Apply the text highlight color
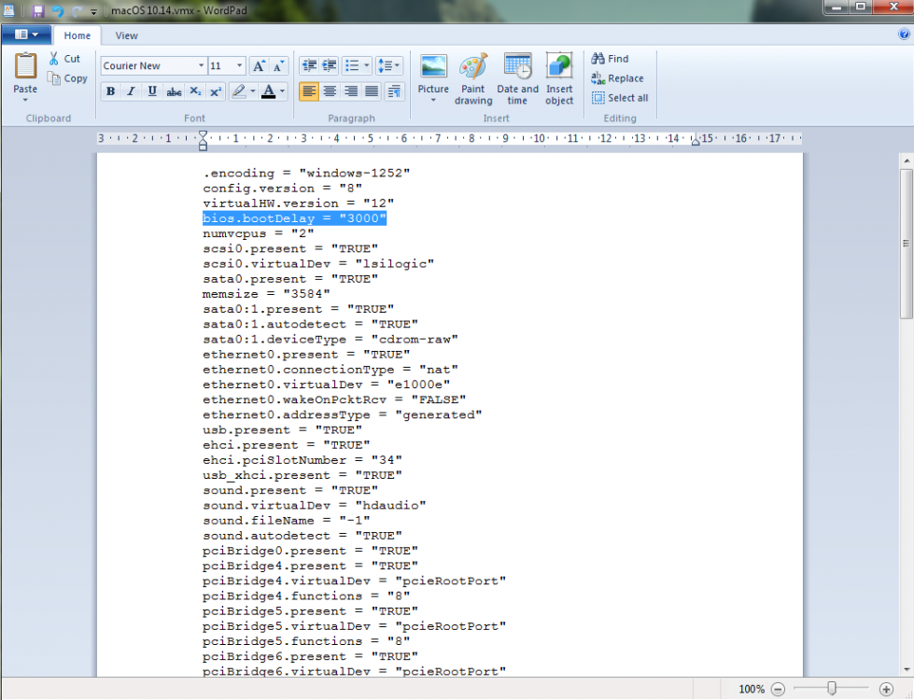914x700 pixels. click(238, 91)
